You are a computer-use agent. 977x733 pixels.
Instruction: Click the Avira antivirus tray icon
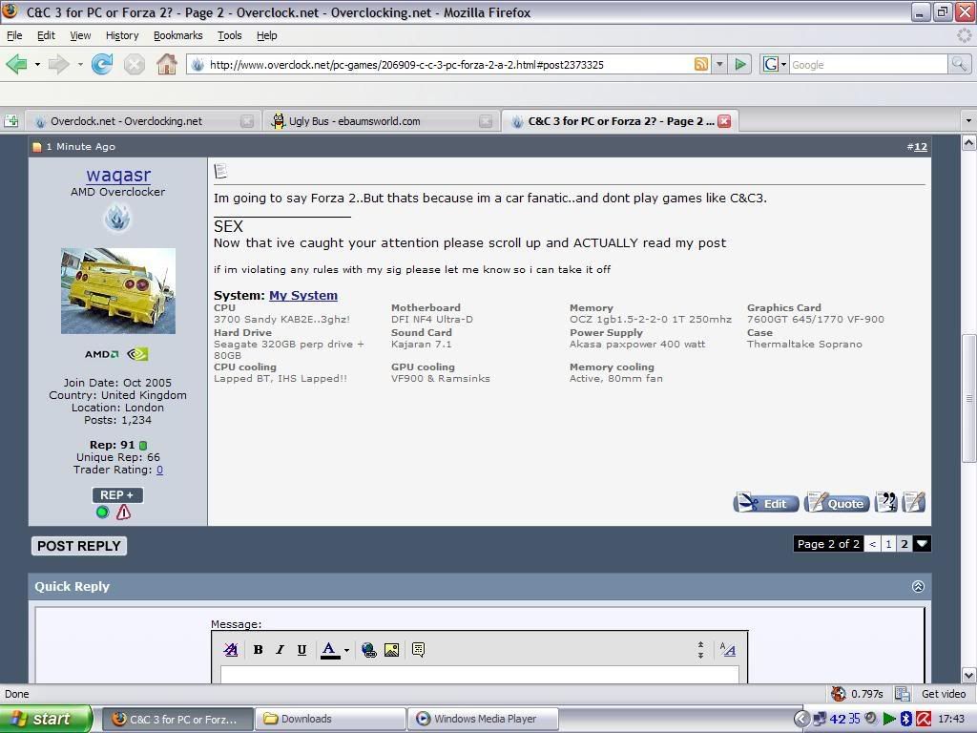tap(924, 719)
